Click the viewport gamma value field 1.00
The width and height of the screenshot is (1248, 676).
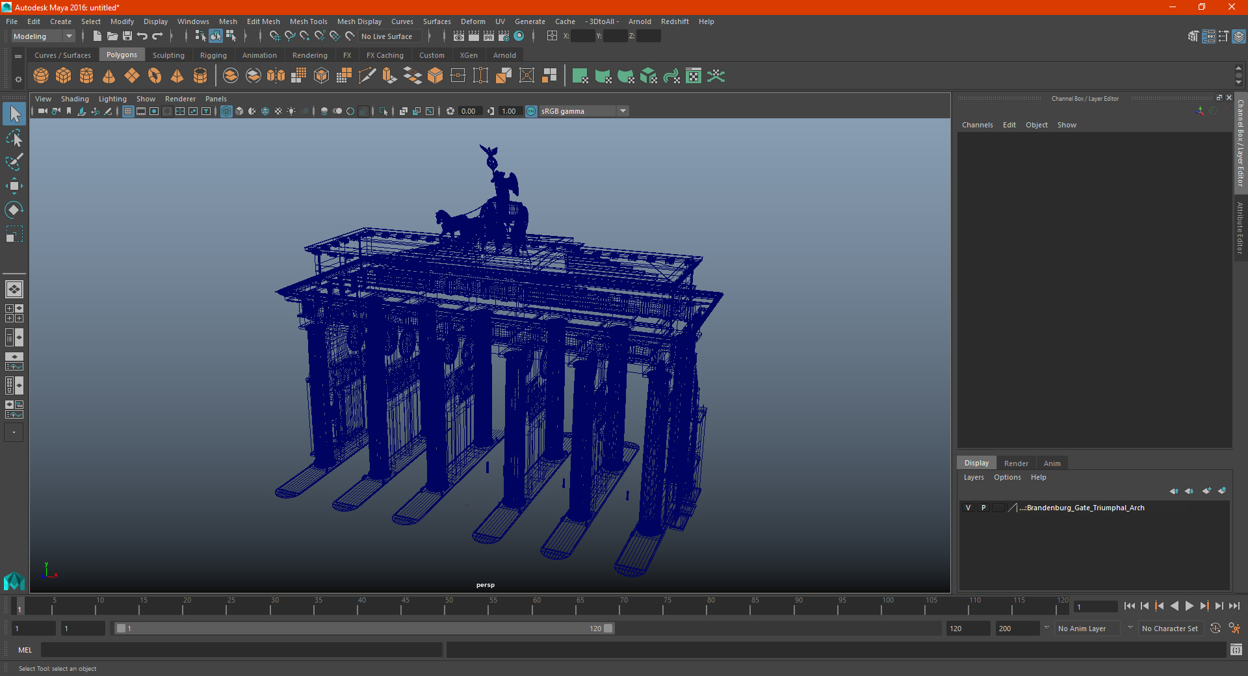[x=510, y=111]
